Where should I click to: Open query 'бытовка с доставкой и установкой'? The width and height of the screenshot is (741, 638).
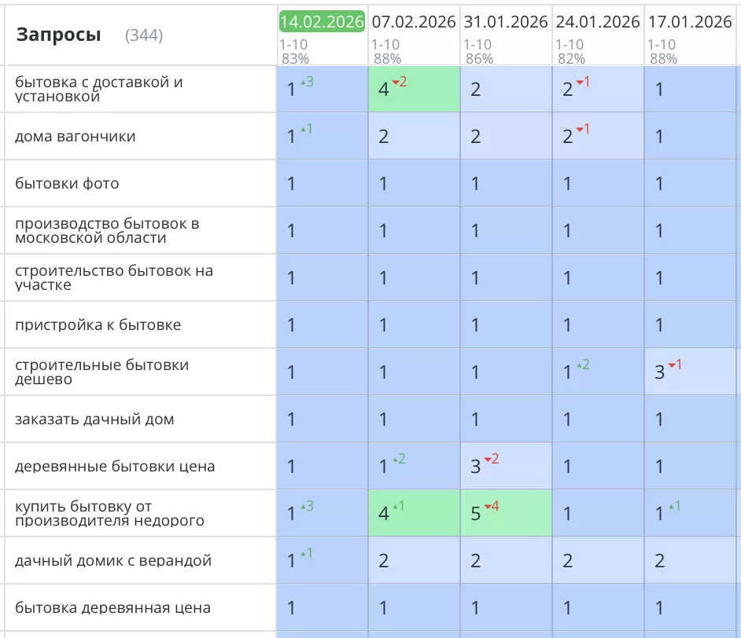[x=98, y=90]
